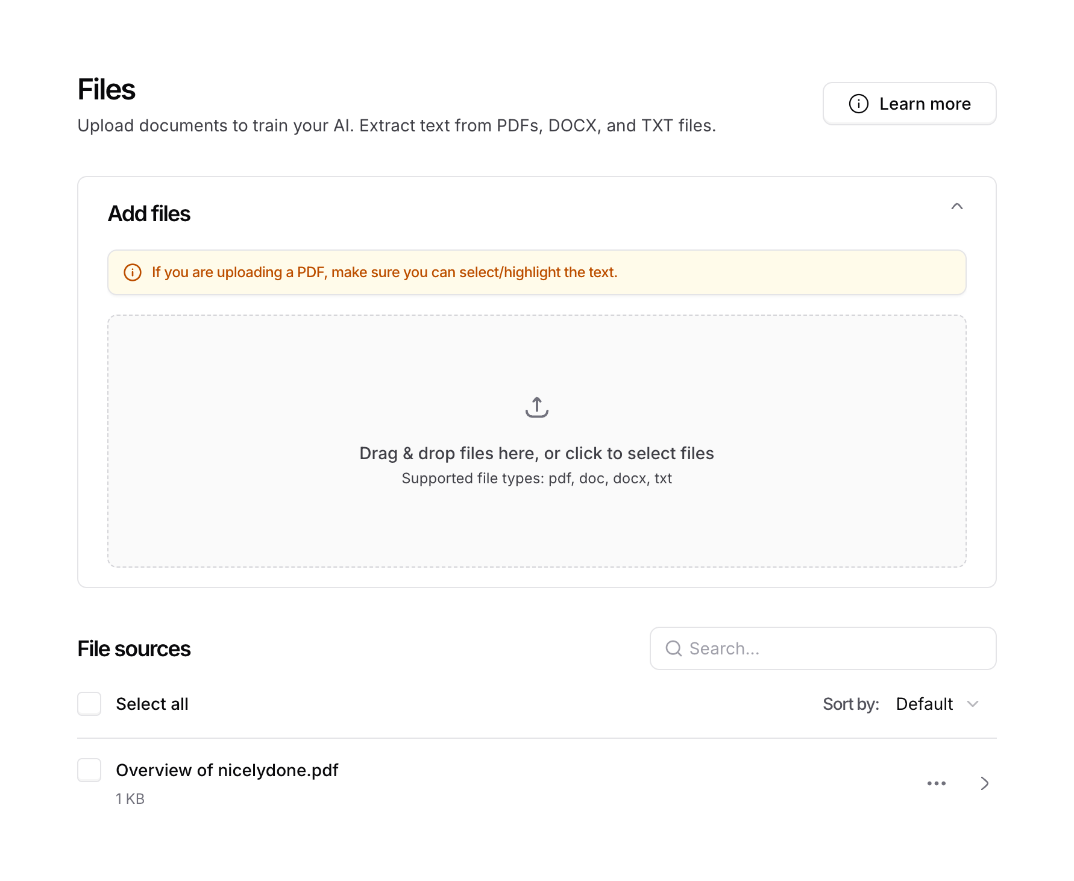Click the upload arrow icon in dropzone
This screenshot has width=1074, height=881.
[536, 407]
